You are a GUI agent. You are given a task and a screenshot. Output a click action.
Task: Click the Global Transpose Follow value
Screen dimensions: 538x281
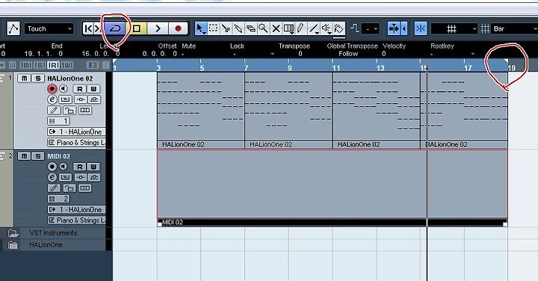click(x=348, y=54)
